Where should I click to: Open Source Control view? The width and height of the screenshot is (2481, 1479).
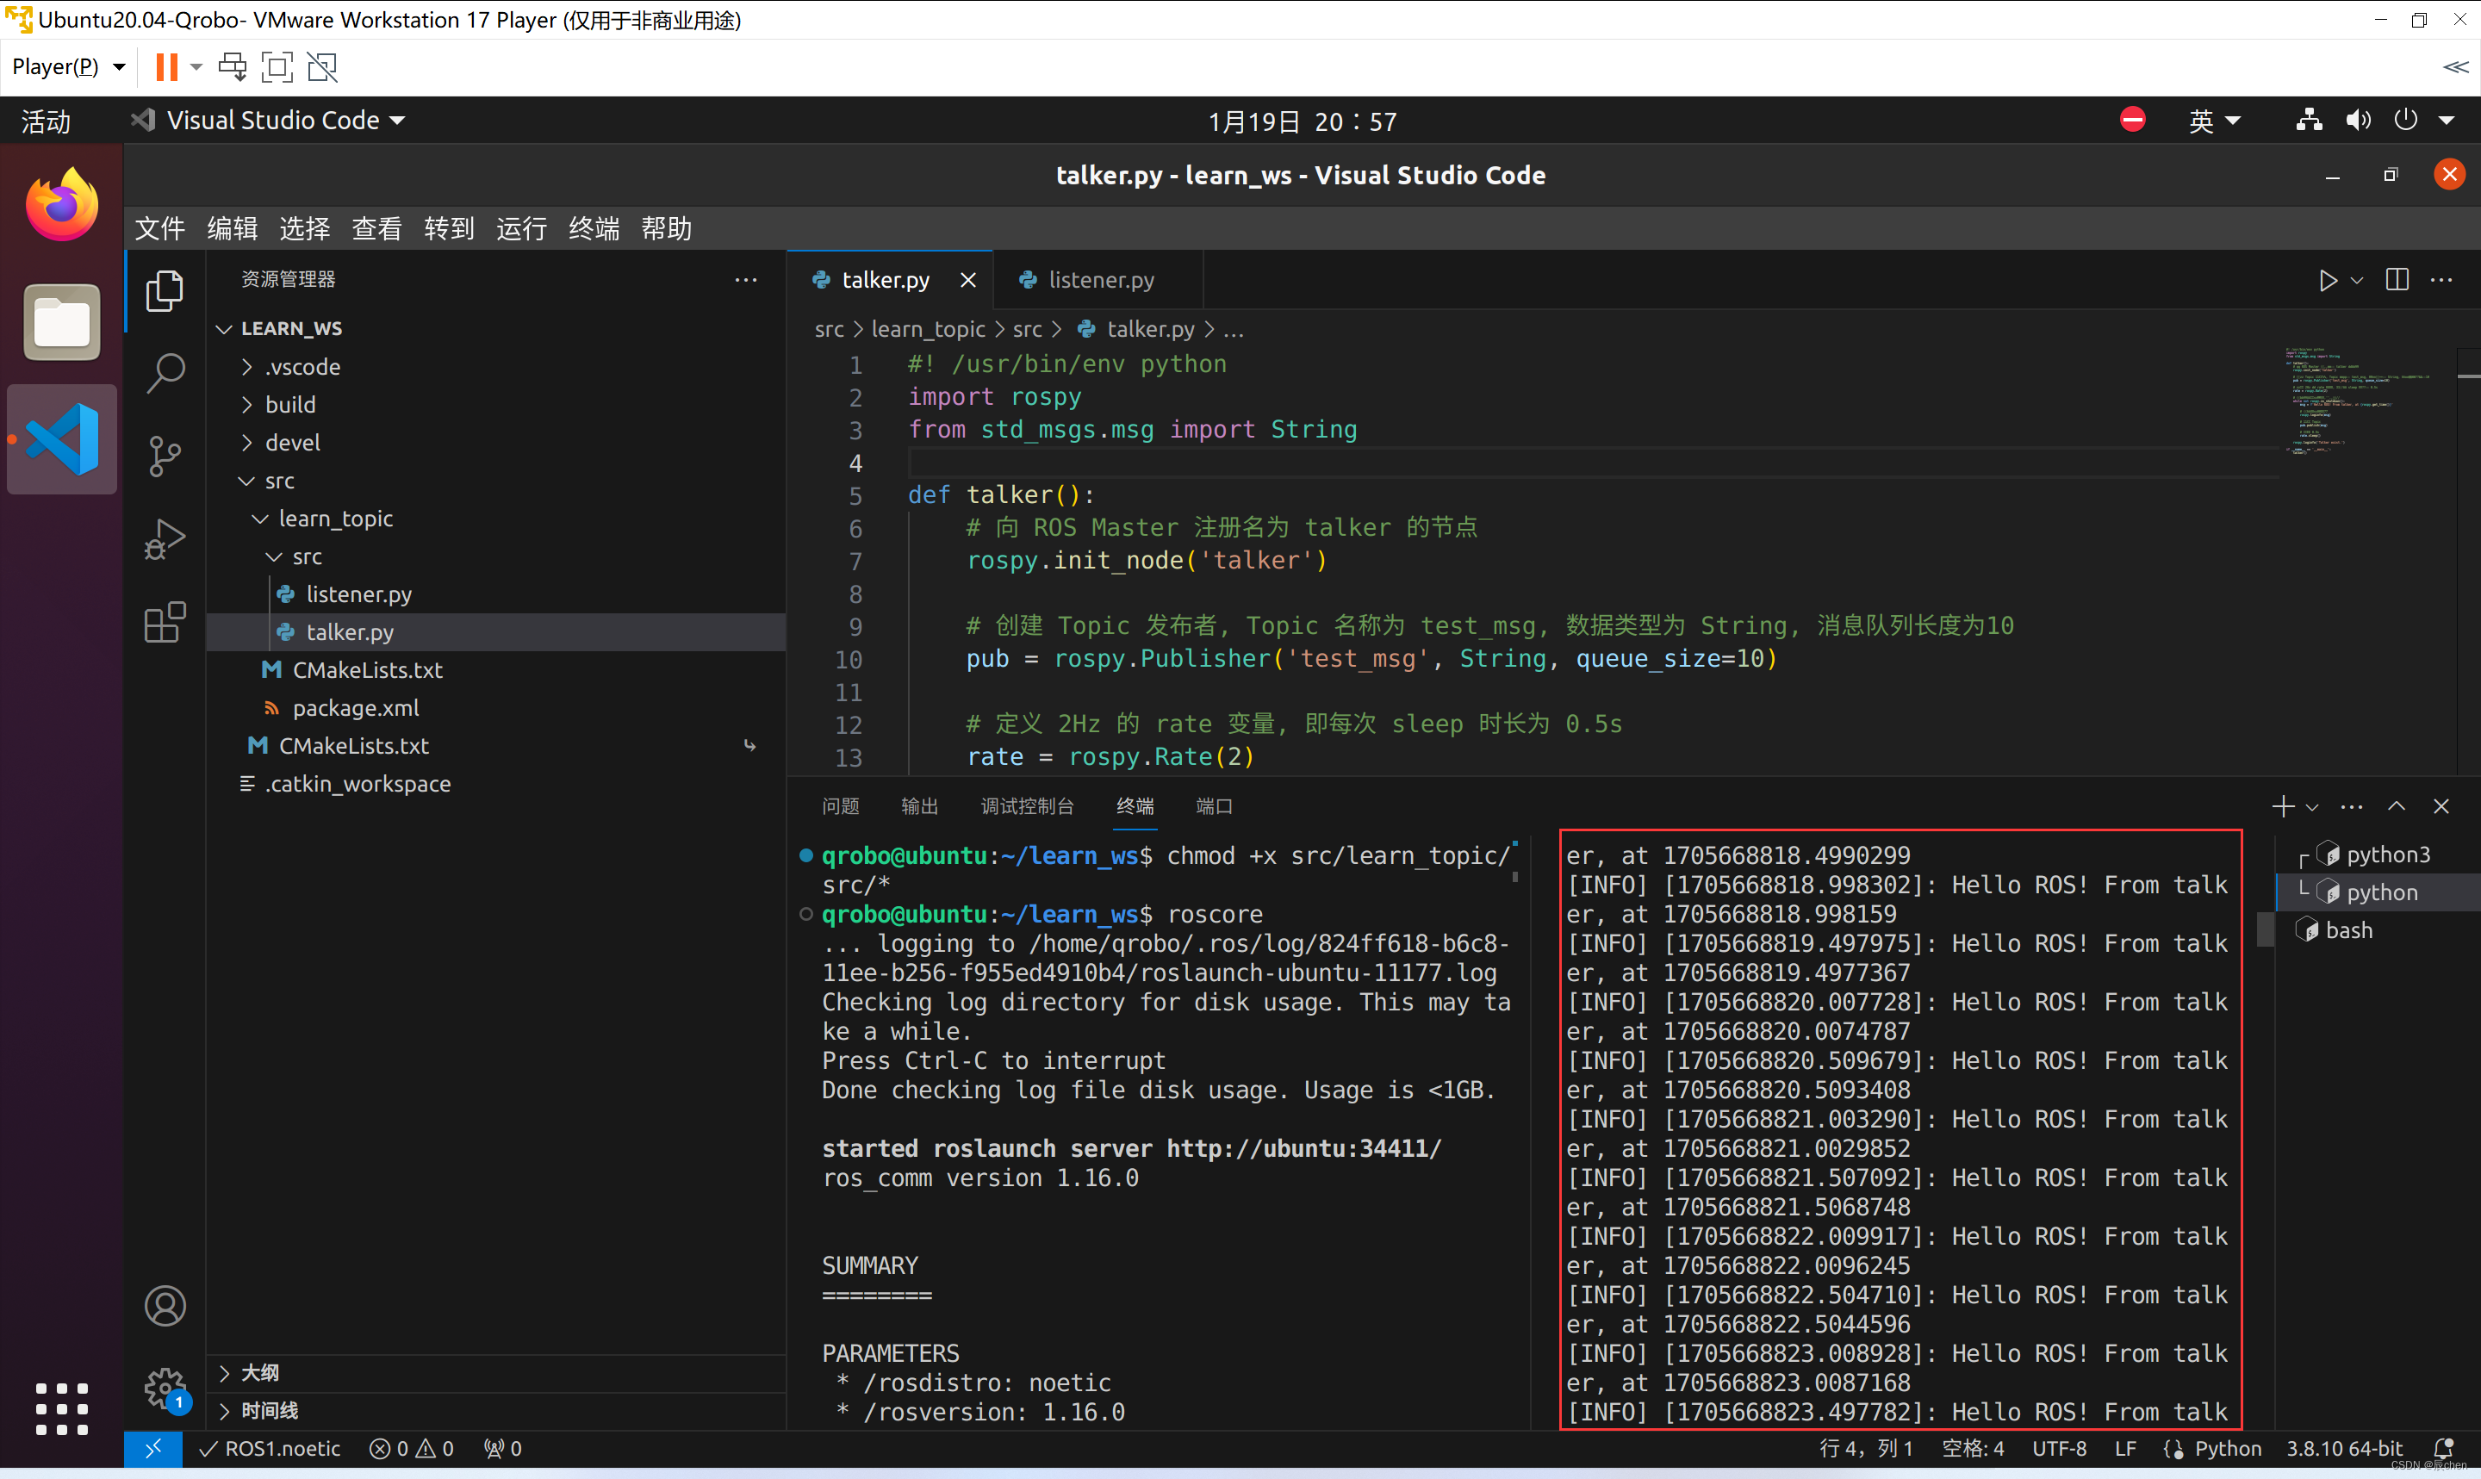pos(165,457)
